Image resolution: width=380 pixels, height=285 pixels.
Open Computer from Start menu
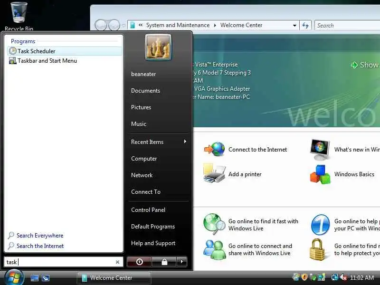(x=144, y=159)
